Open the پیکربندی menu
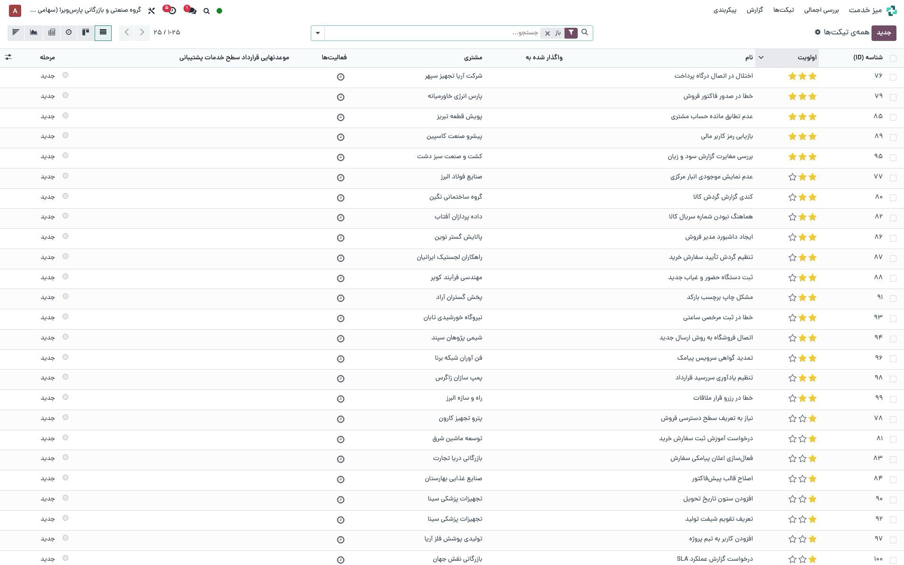This screenshot has width=904, height=565. [x=725, y=10]
